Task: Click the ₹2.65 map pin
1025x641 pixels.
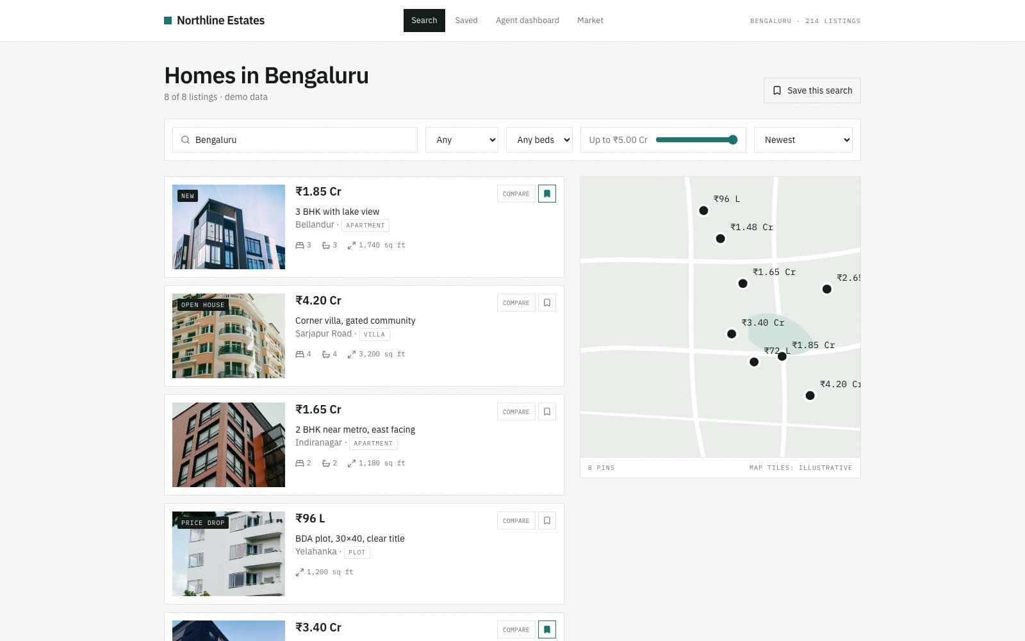Action: point(827,289)
